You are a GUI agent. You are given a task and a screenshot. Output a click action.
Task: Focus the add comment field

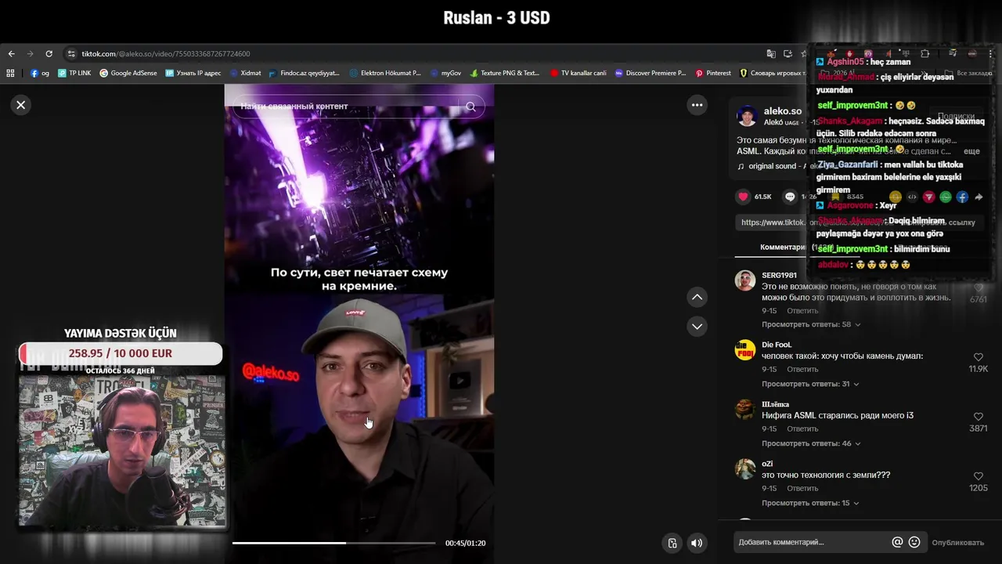(x=813, y=542)
